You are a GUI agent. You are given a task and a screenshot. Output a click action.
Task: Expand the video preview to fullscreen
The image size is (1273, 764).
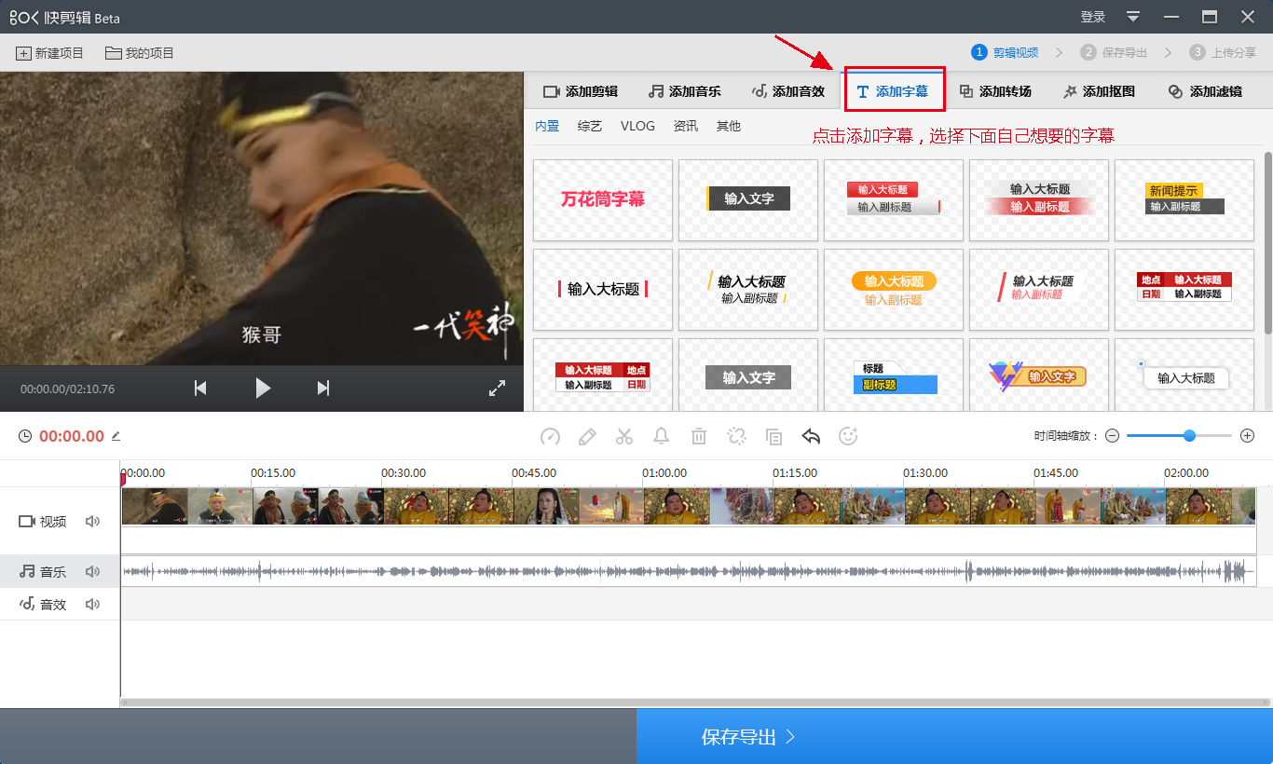[497, 389]
